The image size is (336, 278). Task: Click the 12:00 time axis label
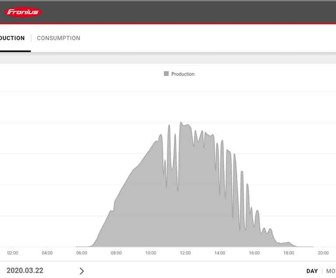[x=185, y=253]
